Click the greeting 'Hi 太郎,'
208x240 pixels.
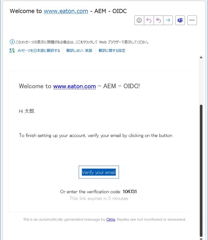27,111
